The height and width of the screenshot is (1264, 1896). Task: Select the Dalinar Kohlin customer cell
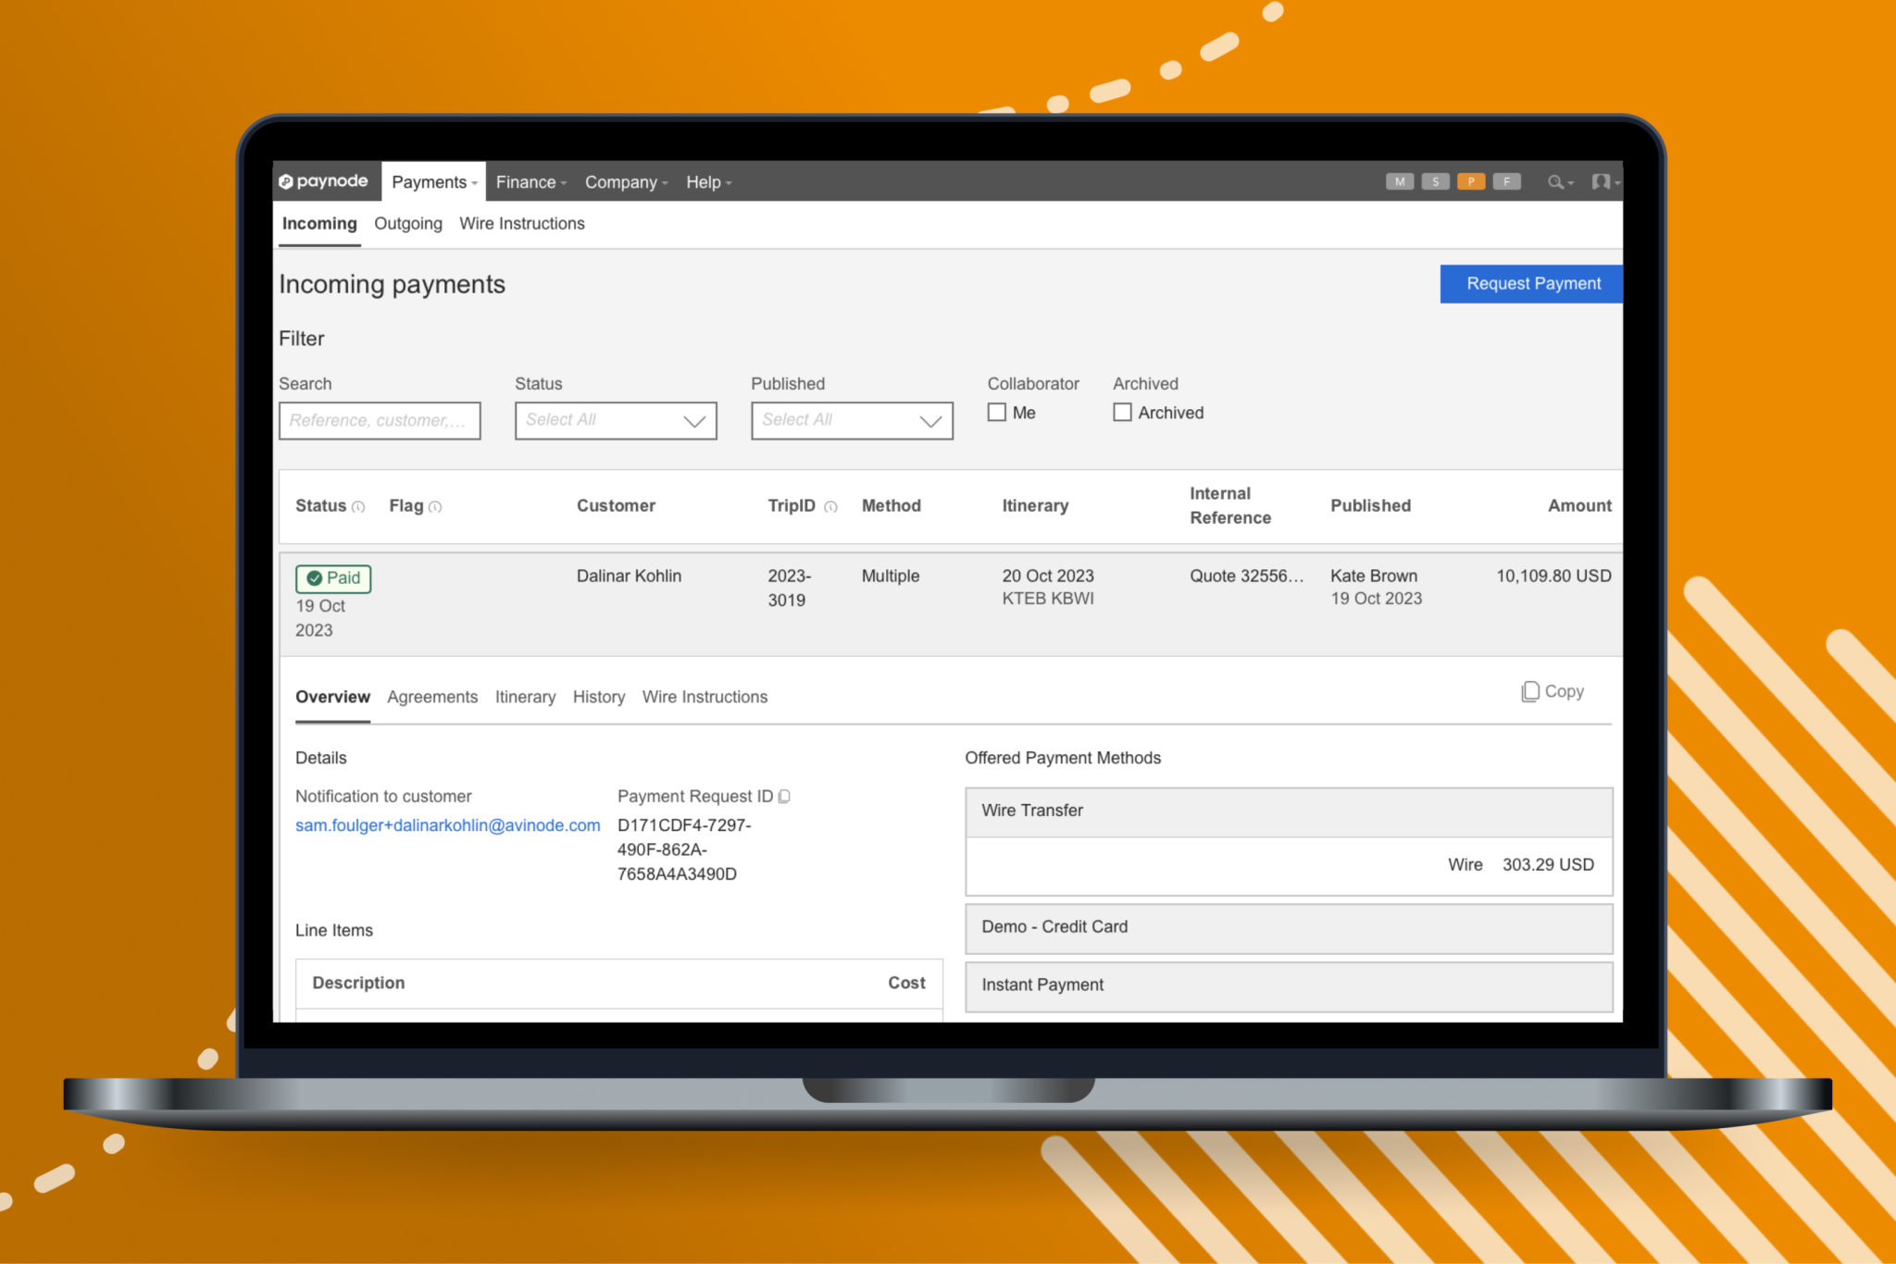coord(629,576)
